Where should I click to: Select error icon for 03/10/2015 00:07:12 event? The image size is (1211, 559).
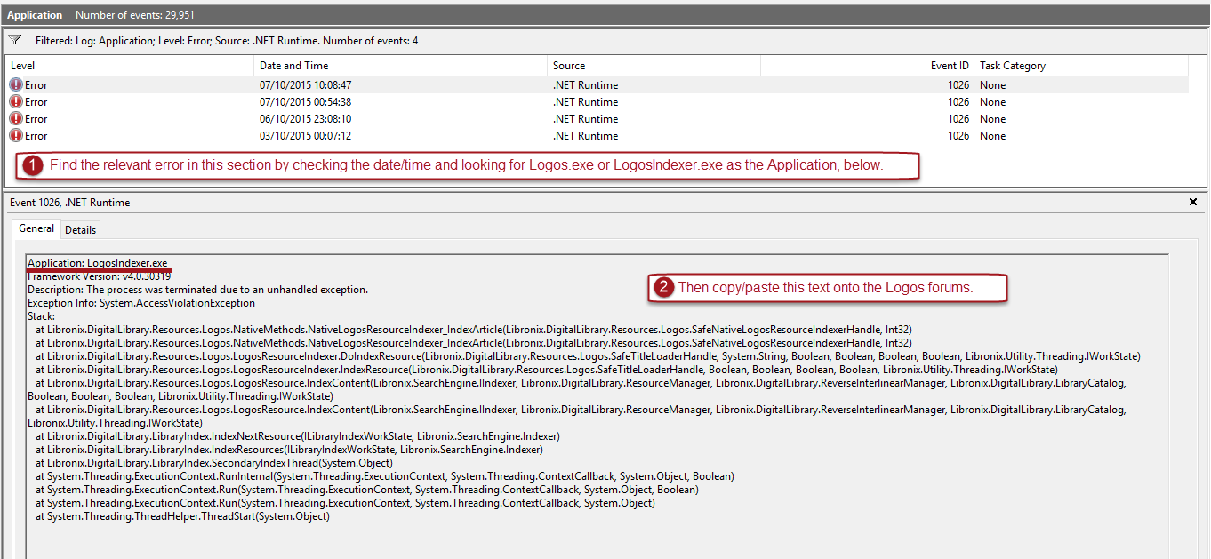coord(16,136)
